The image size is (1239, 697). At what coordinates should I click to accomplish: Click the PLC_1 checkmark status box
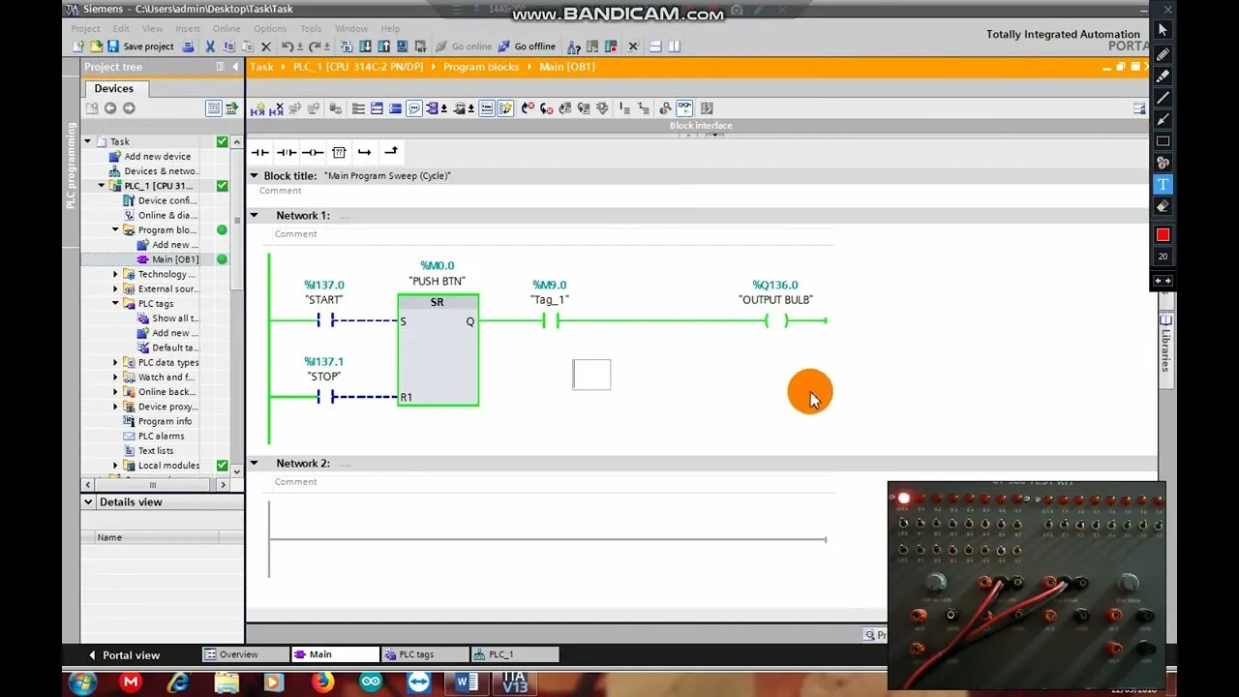point(222,186)
